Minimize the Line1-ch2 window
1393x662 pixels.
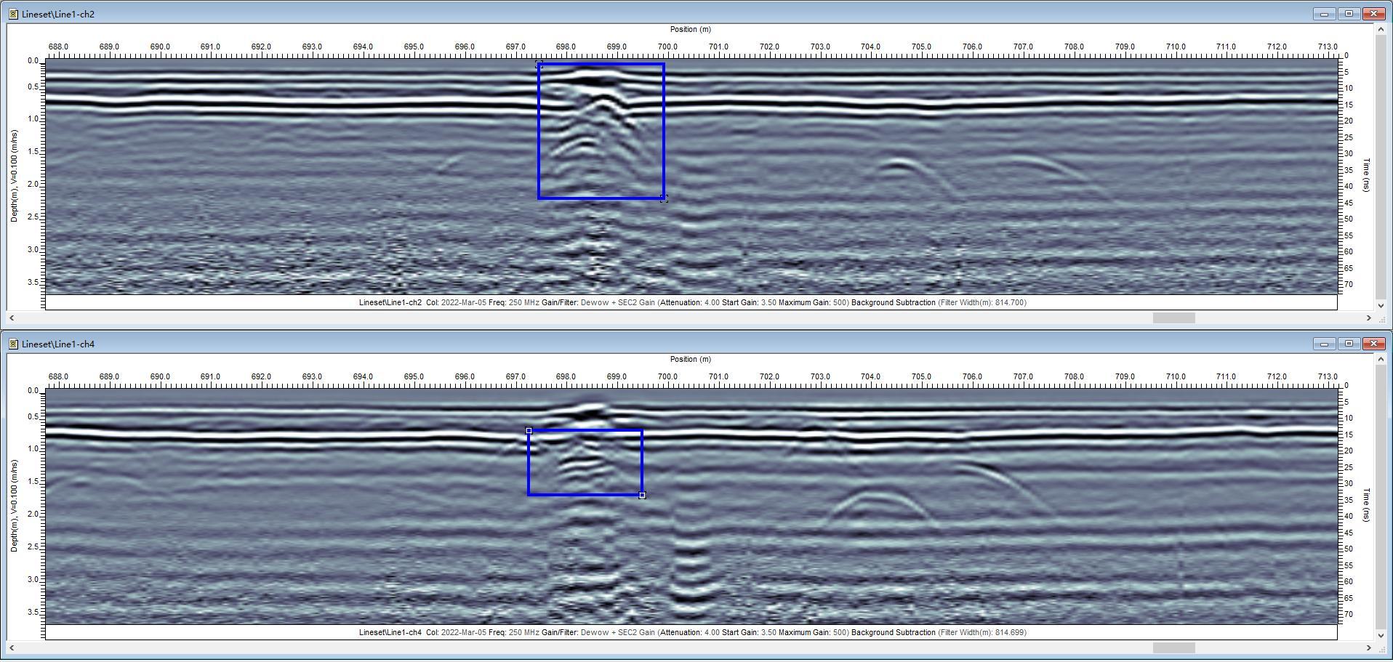tap(1325, 14)
